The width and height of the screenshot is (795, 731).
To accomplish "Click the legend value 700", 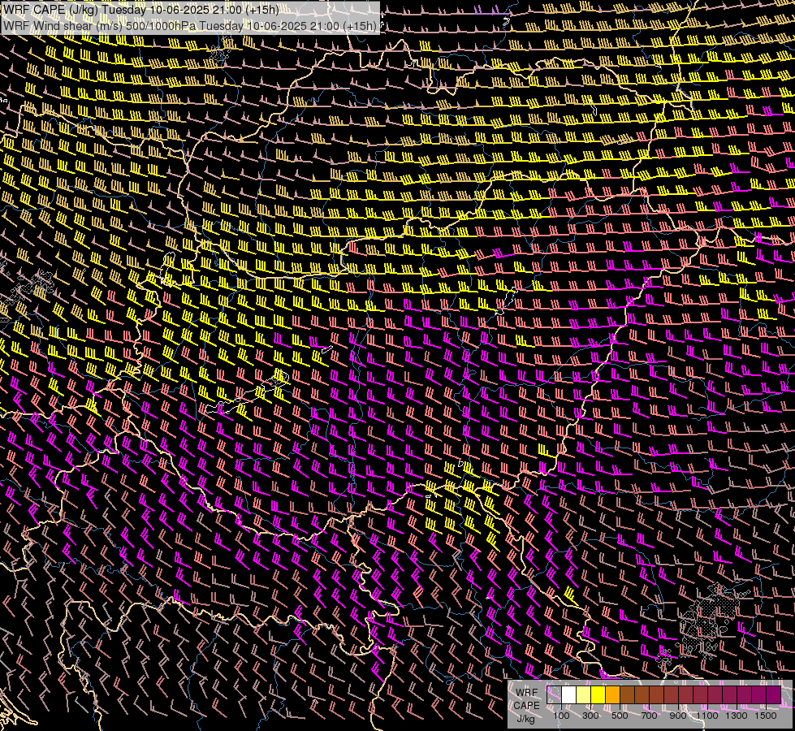I will click(x=649, y=716).
